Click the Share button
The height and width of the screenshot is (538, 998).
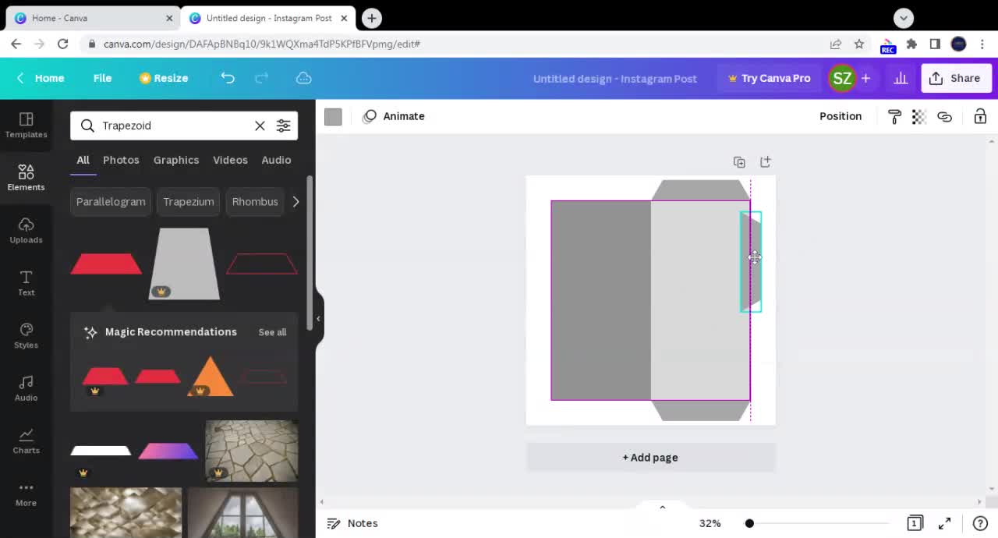(956, 78)
